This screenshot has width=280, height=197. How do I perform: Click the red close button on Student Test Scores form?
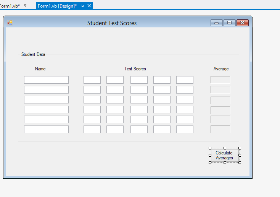(x=243, y=23)
